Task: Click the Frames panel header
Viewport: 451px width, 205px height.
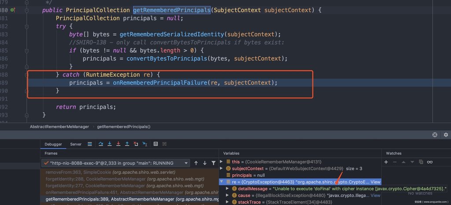Action: [51, 154]
